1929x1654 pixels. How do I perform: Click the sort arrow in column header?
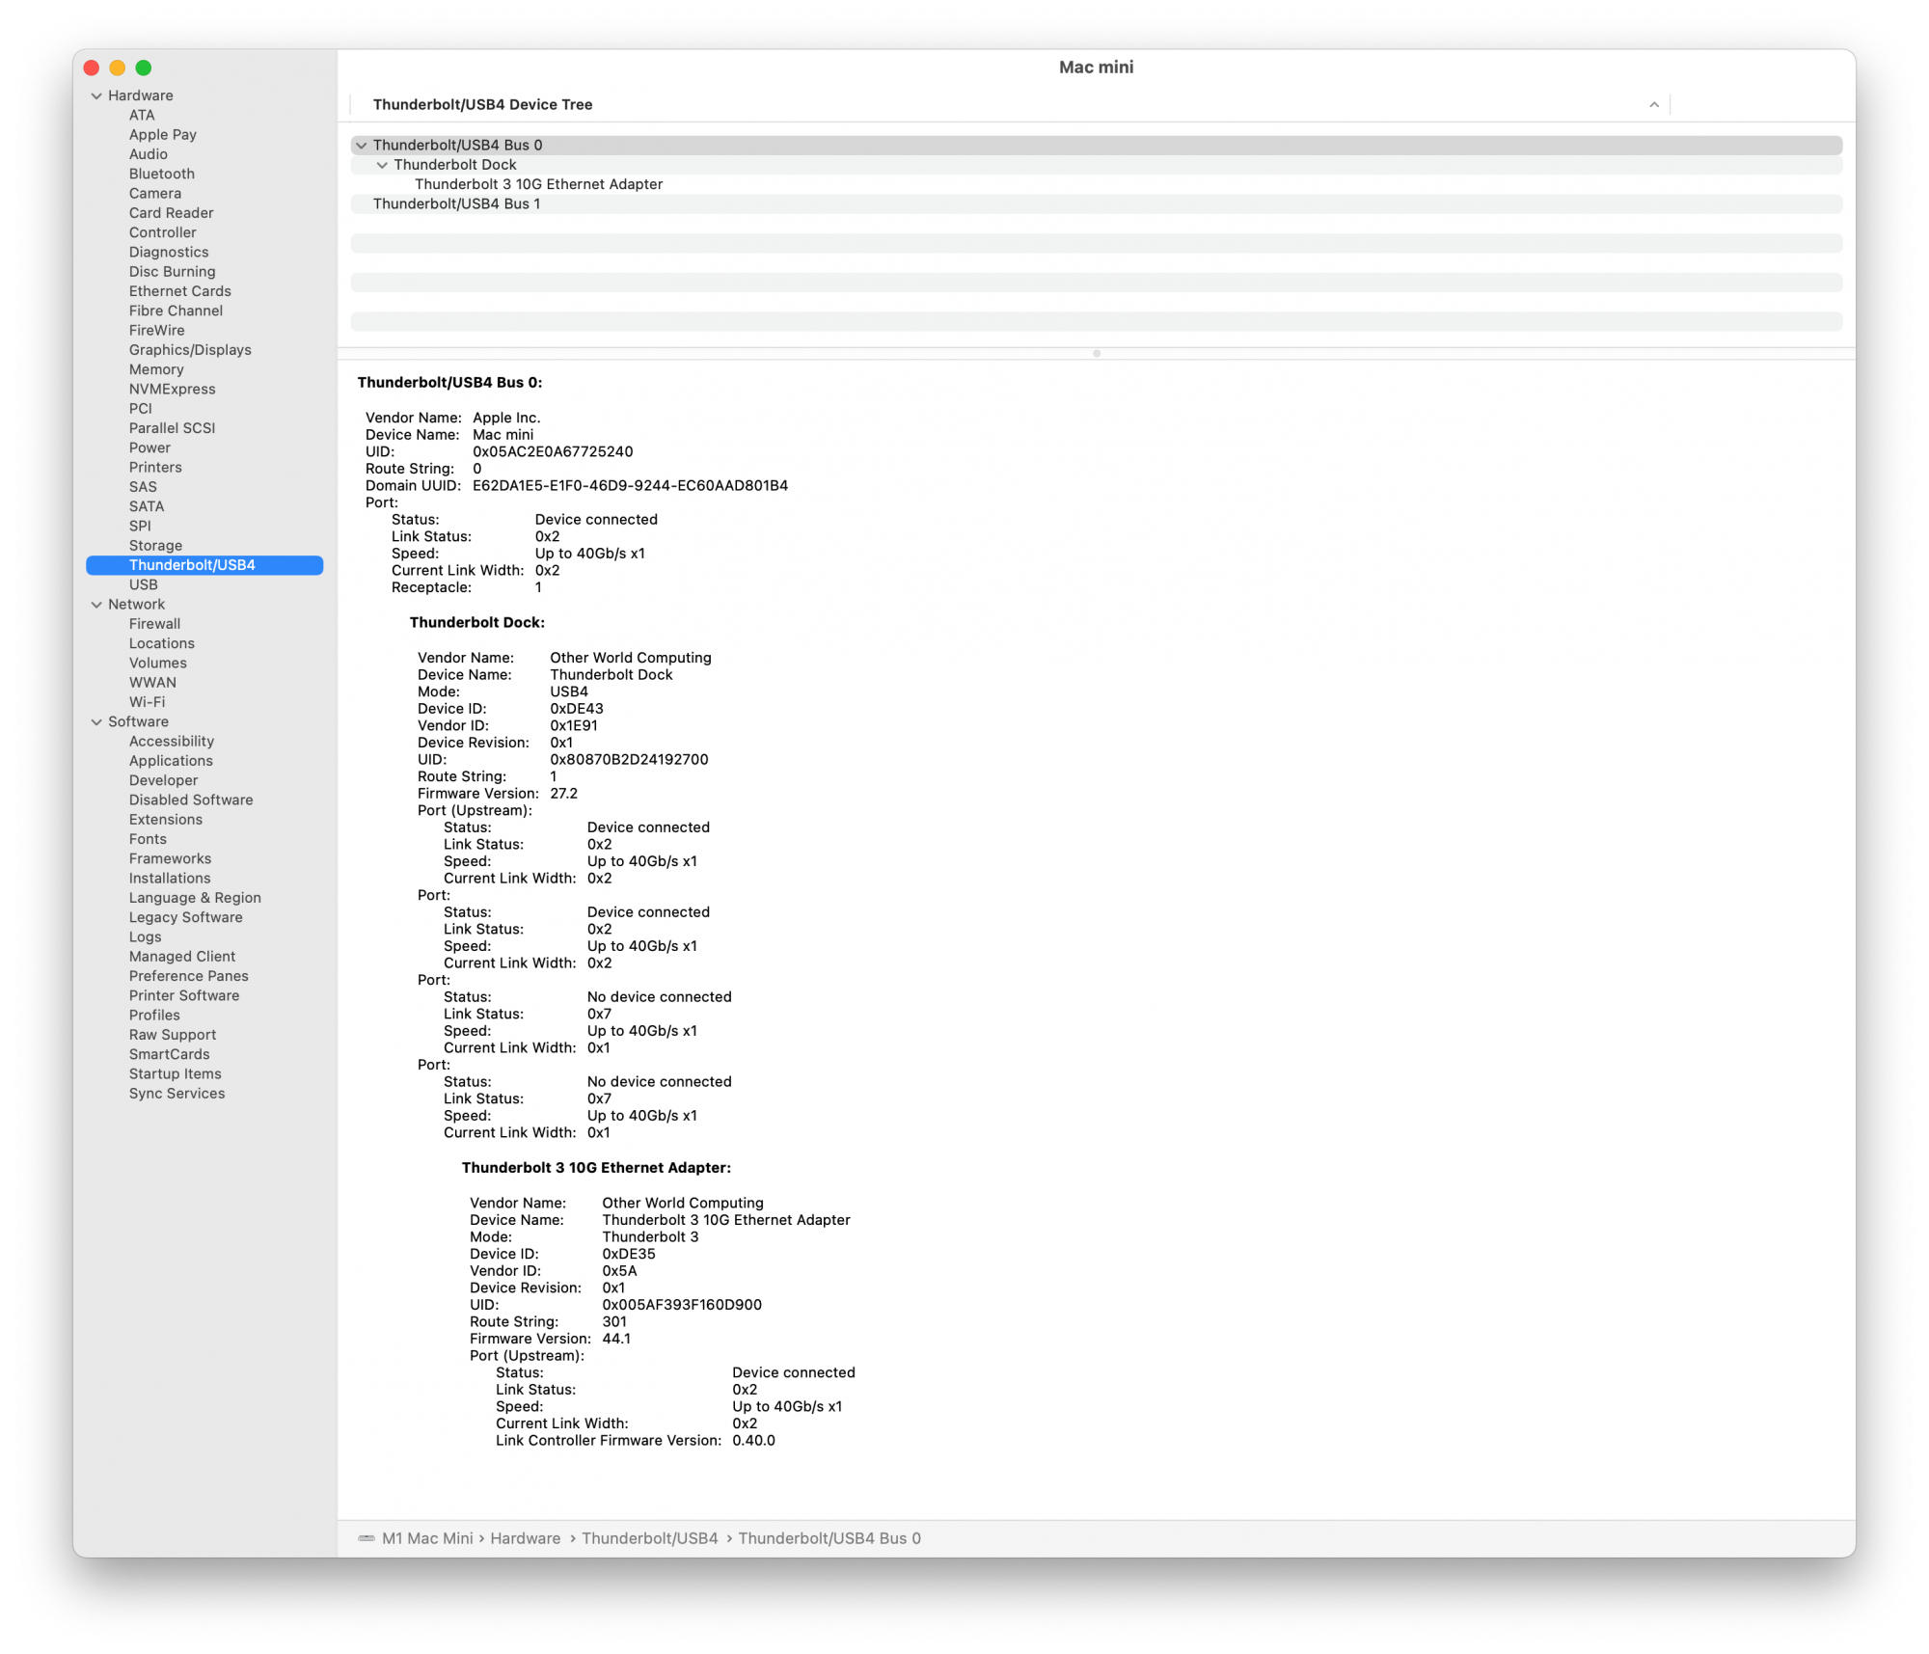click(1653, 105)
